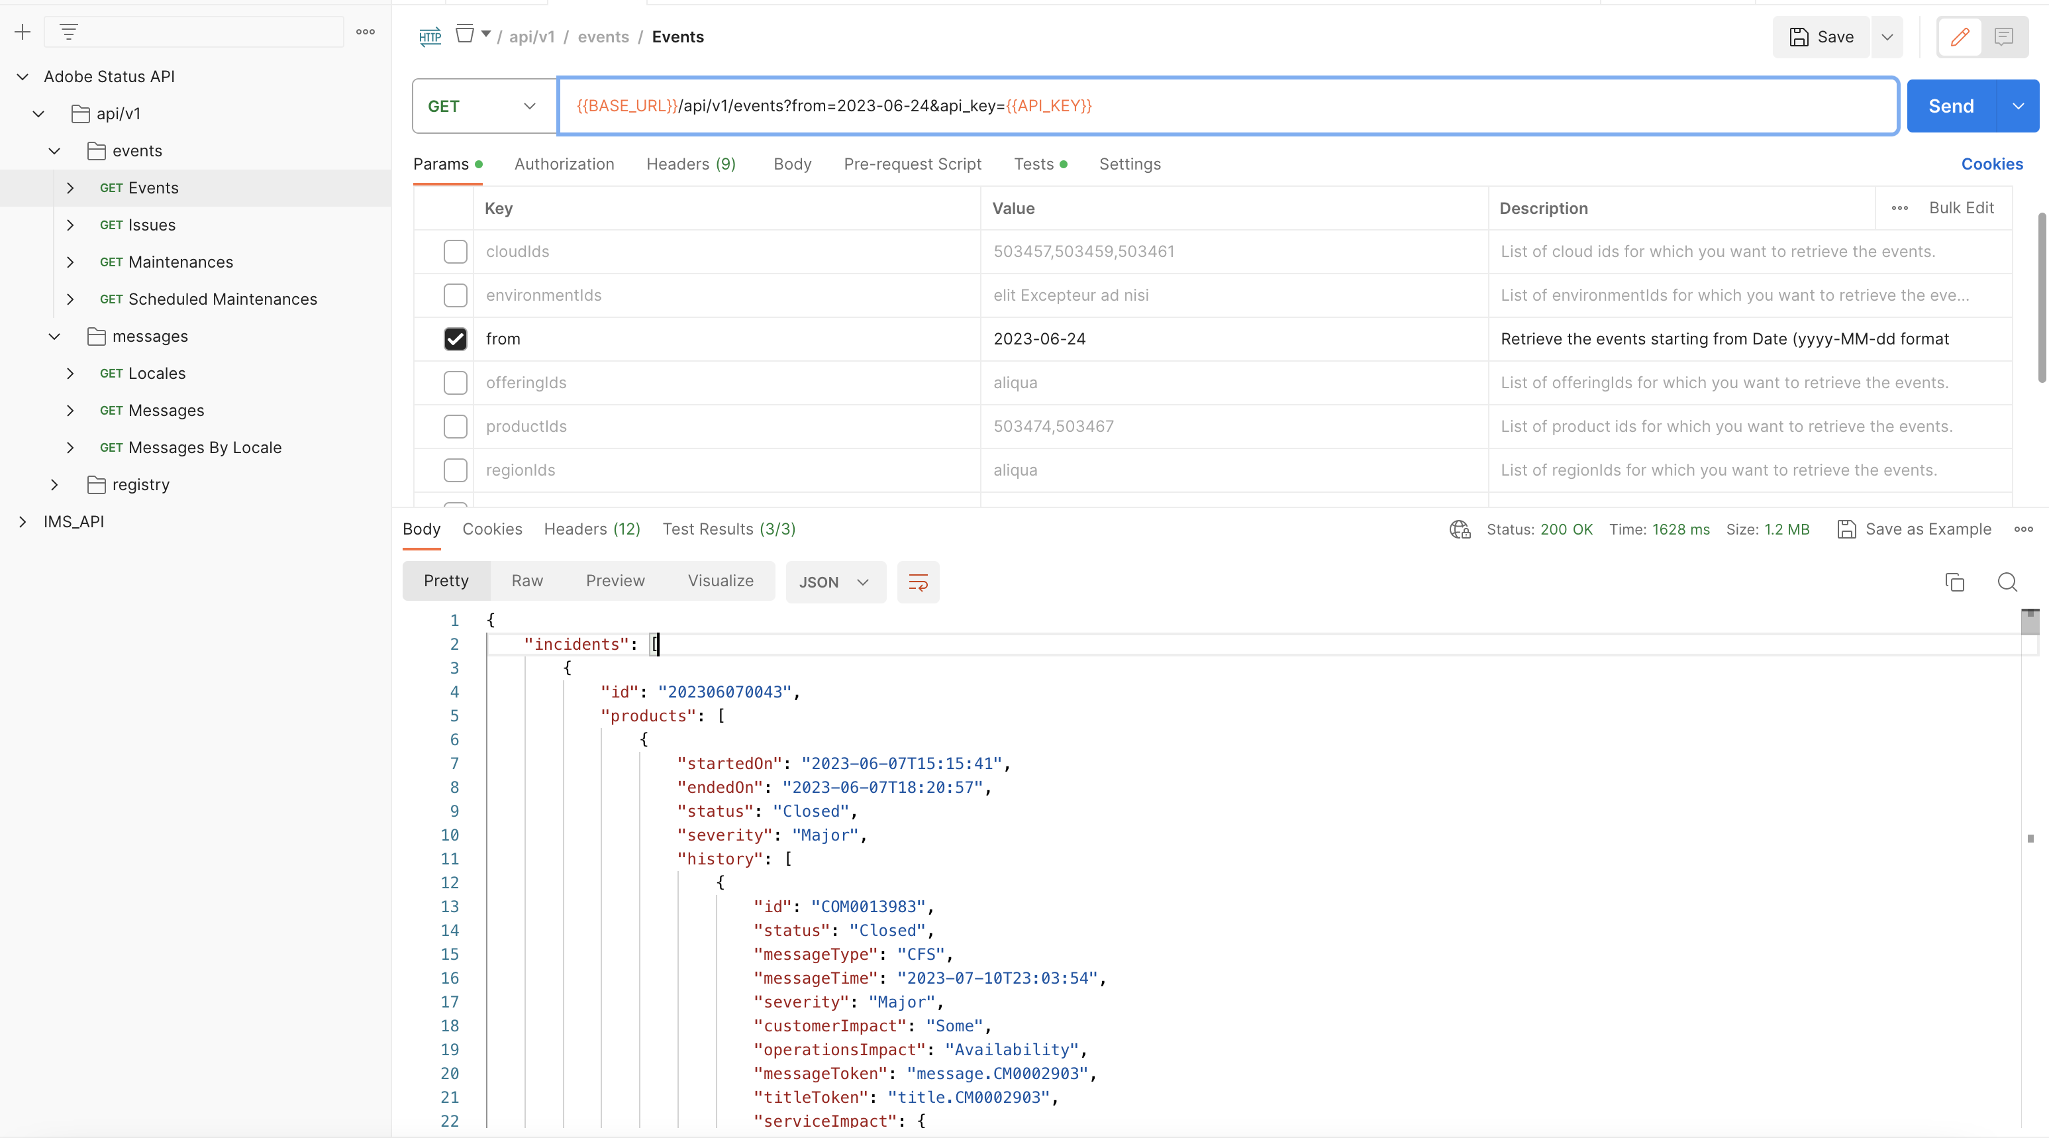Viewport: 2049px width, 1138px height.
Task: Expand the GET Issues request
Action: (70, 225)
